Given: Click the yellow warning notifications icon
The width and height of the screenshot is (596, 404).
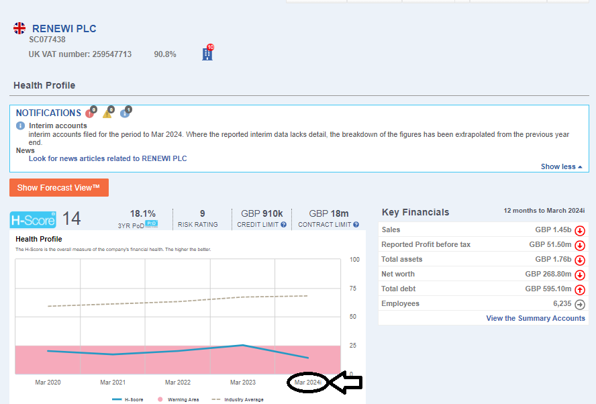Looking at the screenshot, I should click(107, 113).
